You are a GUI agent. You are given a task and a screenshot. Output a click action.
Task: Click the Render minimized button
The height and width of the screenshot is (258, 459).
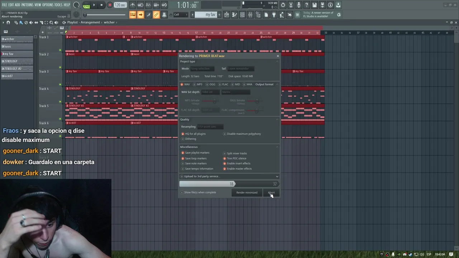point(247,192)
